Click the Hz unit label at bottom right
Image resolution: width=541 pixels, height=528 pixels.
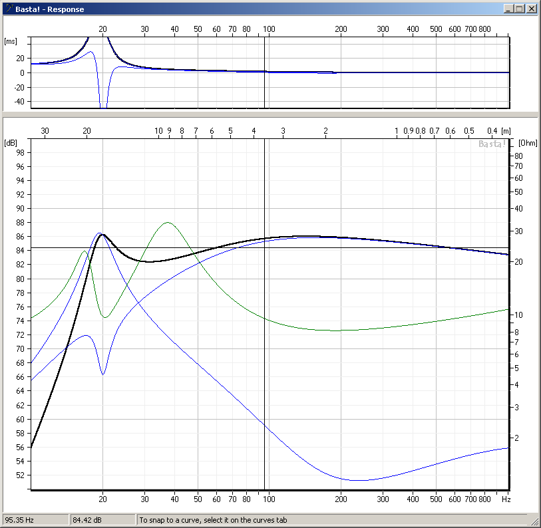tap(506, 498)
